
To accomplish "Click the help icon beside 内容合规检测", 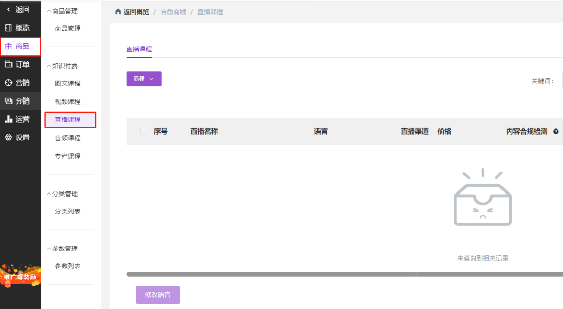I will (556, 132).
